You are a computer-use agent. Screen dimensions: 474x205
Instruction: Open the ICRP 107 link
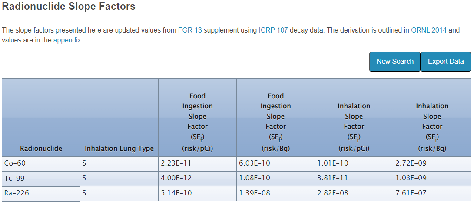click(273, 30)
